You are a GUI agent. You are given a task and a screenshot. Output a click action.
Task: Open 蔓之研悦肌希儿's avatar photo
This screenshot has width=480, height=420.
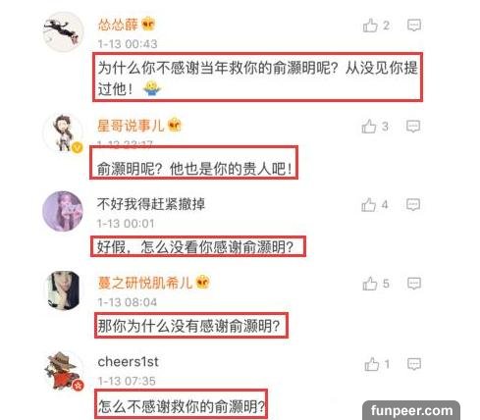pos(64,290)
